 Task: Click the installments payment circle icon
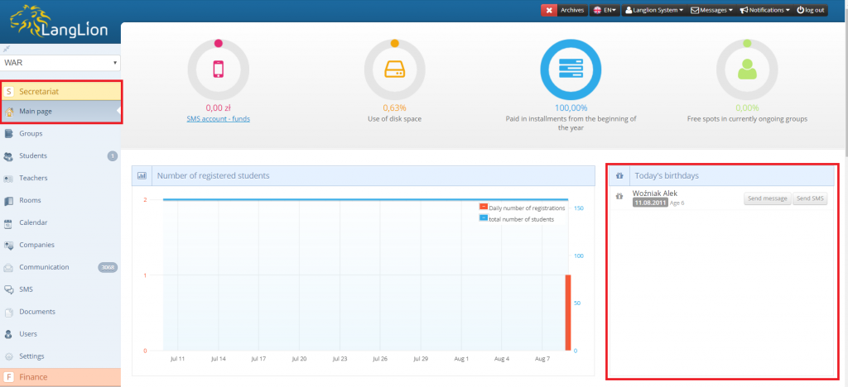pos(571,69)
